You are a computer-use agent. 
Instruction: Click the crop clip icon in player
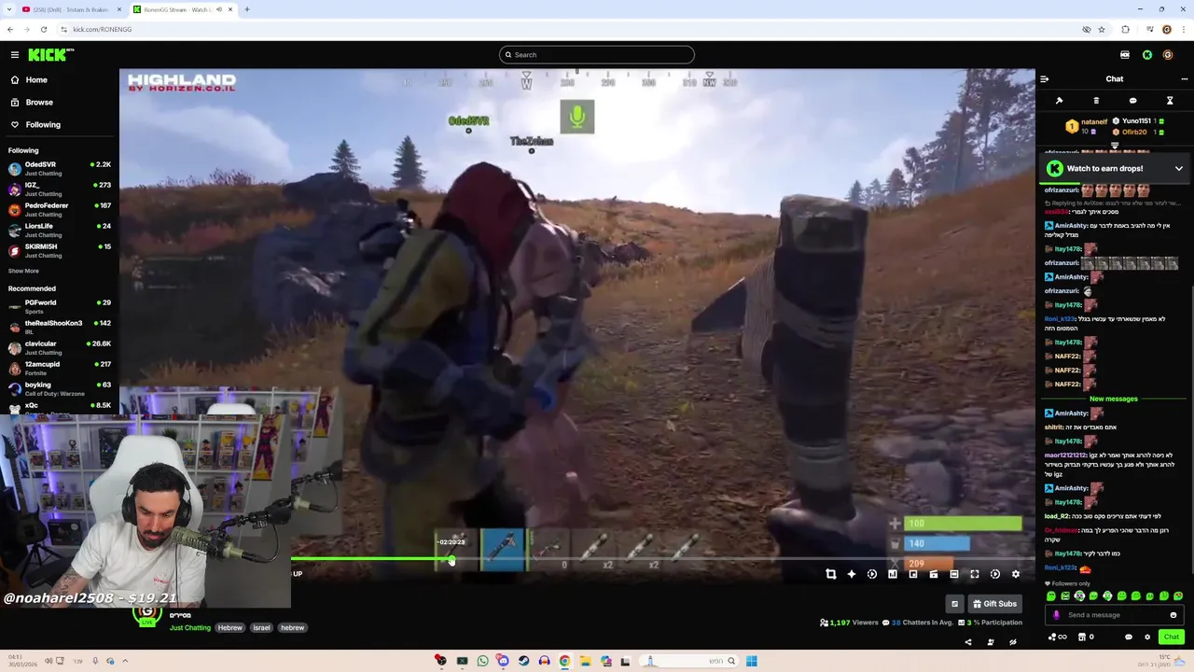pos(831,574)
